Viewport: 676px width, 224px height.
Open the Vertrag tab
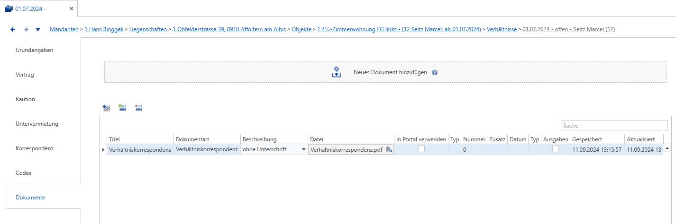click(x=25, y=75)
